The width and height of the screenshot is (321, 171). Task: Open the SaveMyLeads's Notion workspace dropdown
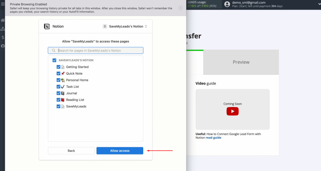click(x=125, y=26)
